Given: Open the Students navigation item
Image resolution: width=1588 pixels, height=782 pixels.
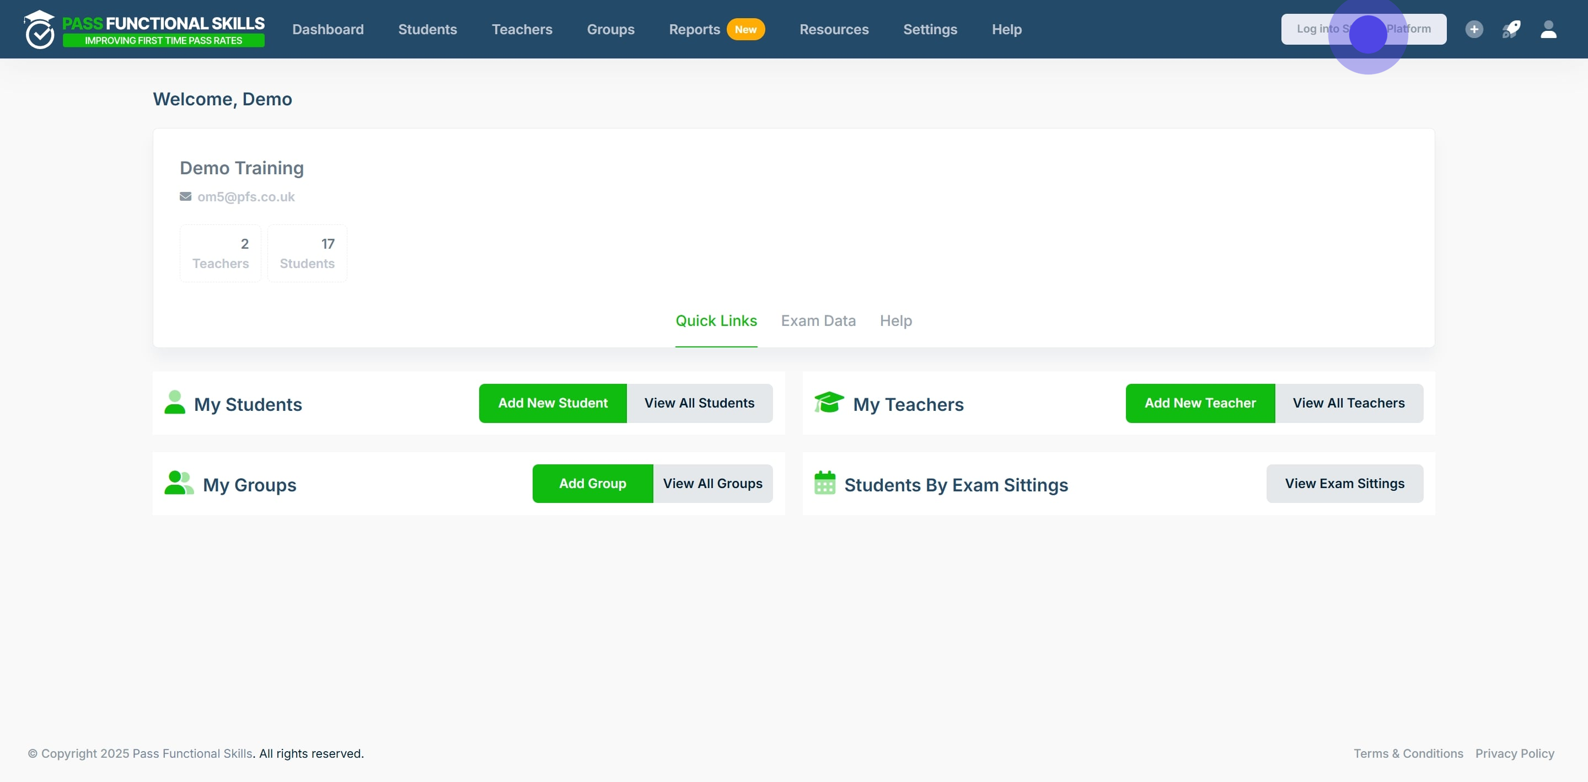Looking at the screenshot, I should (427, 29).
